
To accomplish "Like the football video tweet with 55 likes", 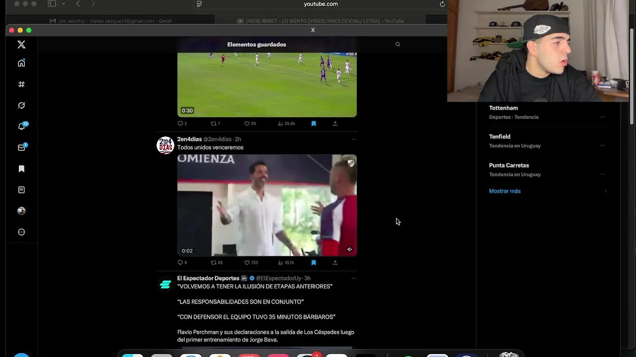I will click(250, 123).
